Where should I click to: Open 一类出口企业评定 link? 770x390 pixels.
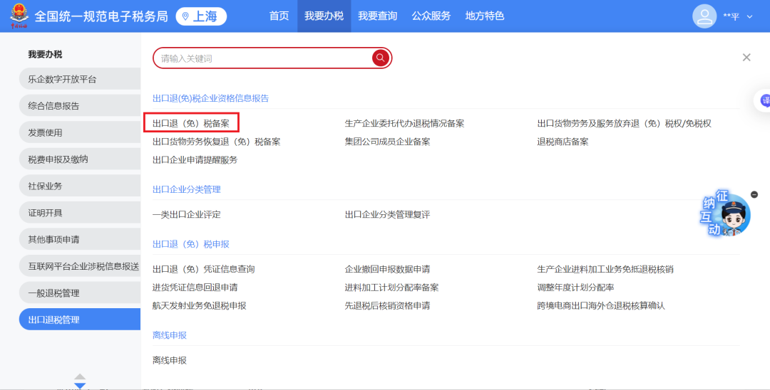(186, 214)
